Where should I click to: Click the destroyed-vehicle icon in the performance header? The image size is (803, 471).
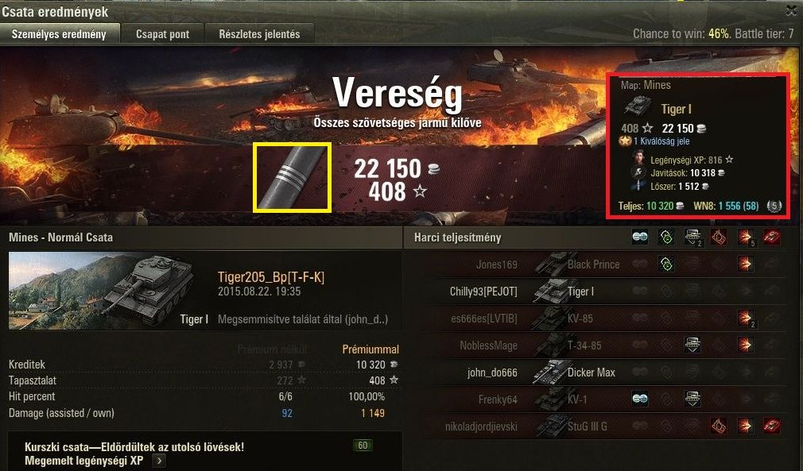point(772,237)
